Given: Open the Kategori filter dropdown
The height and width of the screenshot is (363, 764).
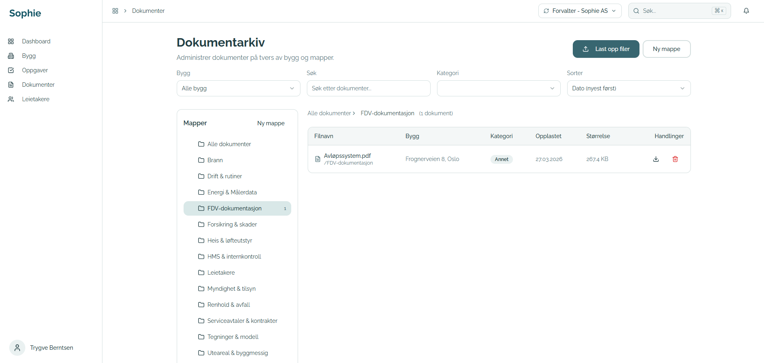Looking at the screenshot, I should click(x=499, y=88).
